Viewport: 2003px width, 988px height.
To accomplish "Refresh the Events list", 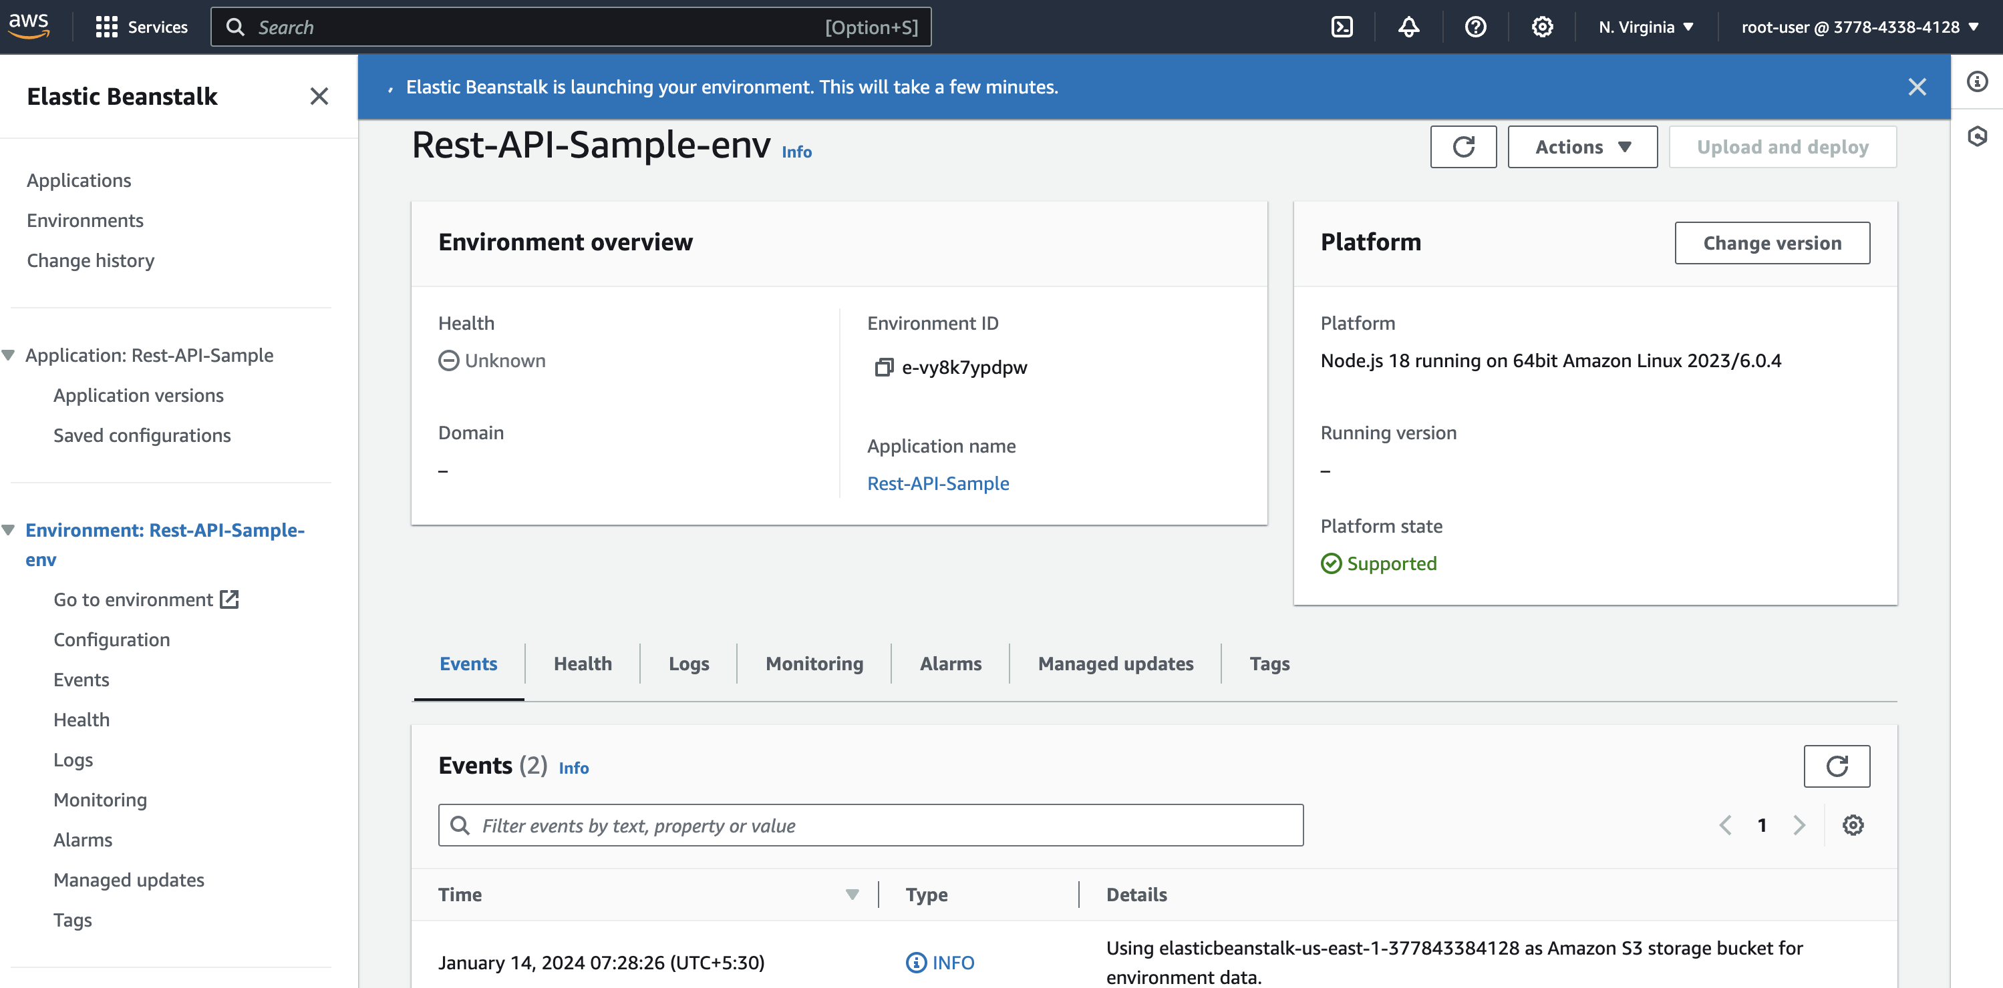I will 1836,766.
